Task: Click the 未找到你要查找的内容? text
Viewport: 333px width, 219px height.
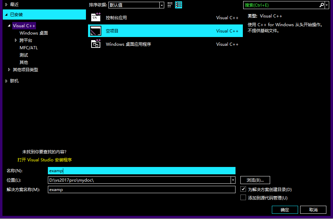Action: click(44, 152)
